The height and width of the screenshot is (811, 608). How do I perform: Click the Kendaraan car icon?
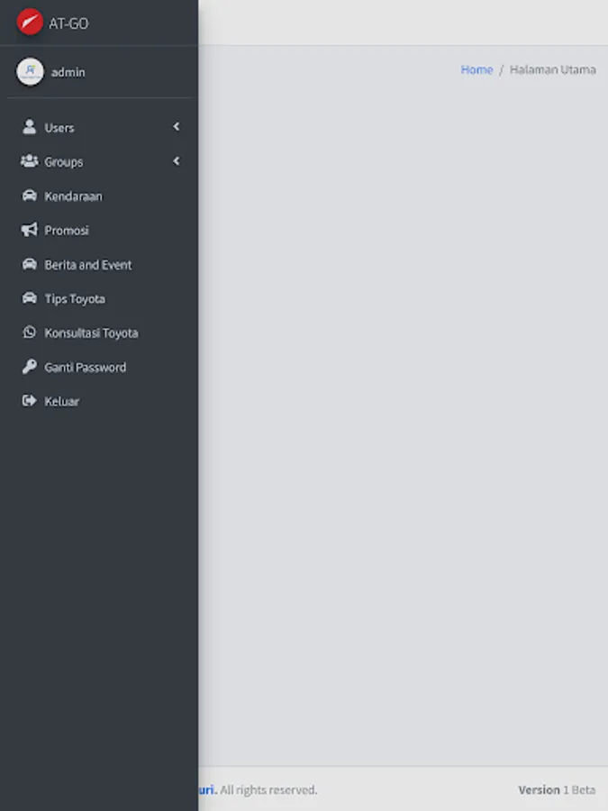(x=30, y=196)
